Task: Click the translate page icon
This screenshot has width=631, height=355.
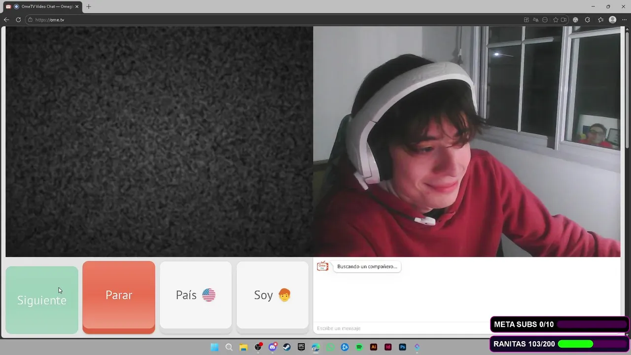Action: click(536, 20)
